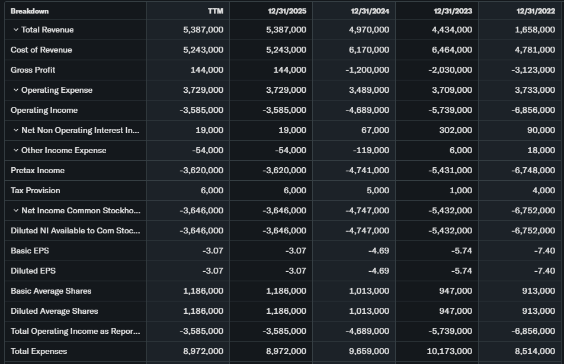Image resolution: width=564 pixels, height=364 pixels.
Task: Expand Net Non Operating Interest row chevron
Action: pyautogui.click(x=15, y=130)
